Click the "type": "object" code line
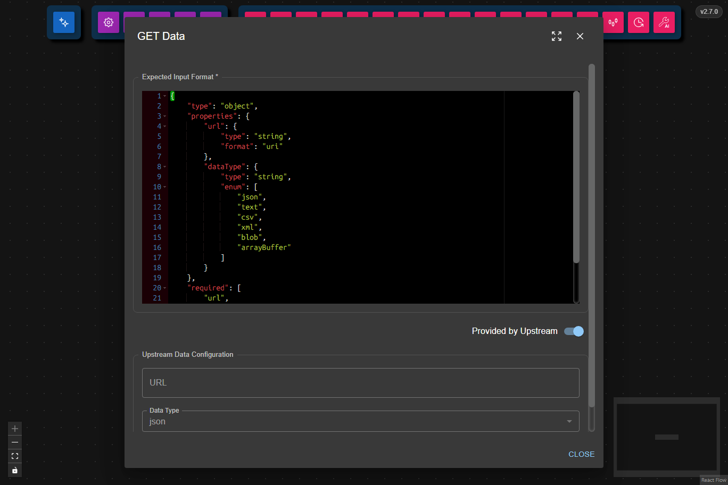The image size is (728, 485). click(222, 106)
